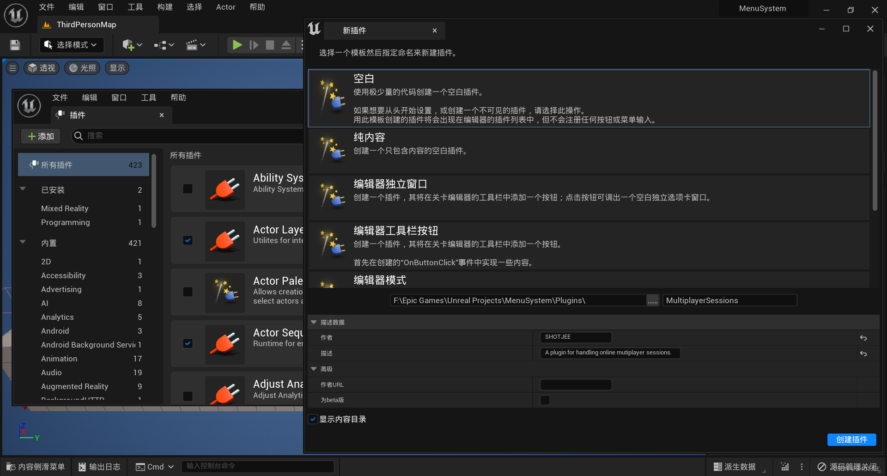Uncheck 显示内容目录 in the dialog
The height and width of the screenshot is (476, 887).
[x=313, y=419]
